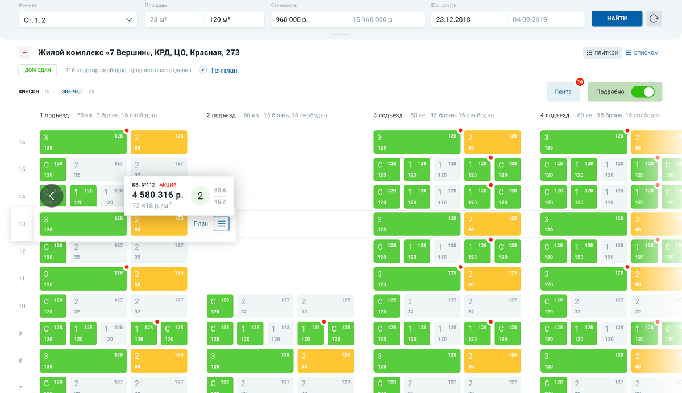Select green 3-room apartment on floor 16, entrance 4
Image resolution: width=682 pixels, height=393 pixels.
pyautogui.click(x=584, y=142)
